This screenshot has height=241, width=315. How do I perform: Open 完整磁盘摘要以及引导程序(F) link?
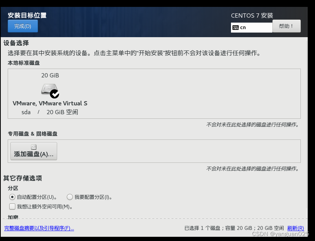(x=39, y=228)
